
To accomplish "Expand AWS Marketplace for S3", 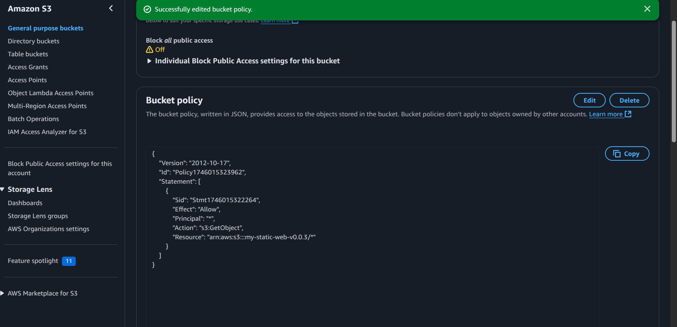I will point(2,293).
